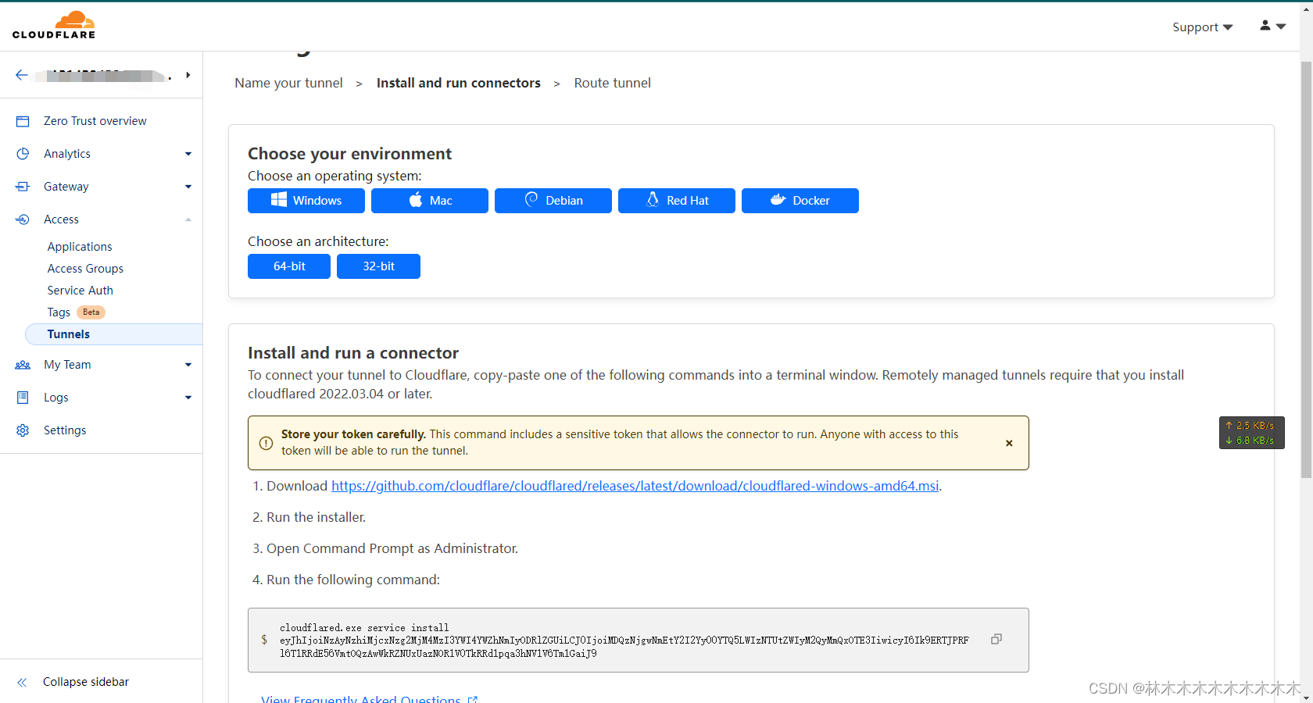The image size is (1313, 703).
Task: Open the Logs section icon
Action: point(23,397)
